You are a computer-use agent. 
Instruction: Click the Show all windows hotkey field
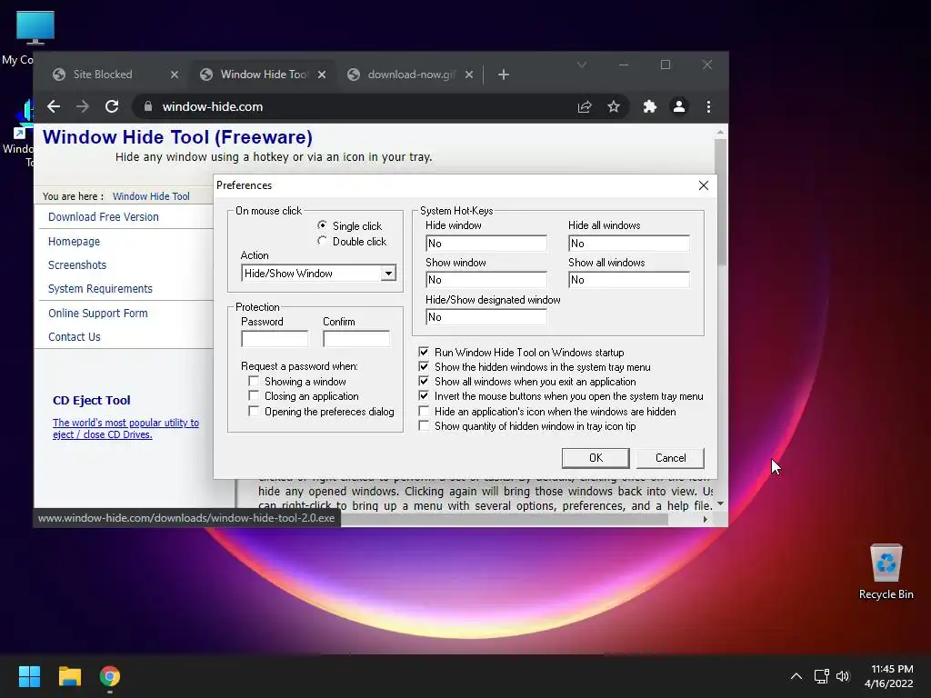click(629, 280)
